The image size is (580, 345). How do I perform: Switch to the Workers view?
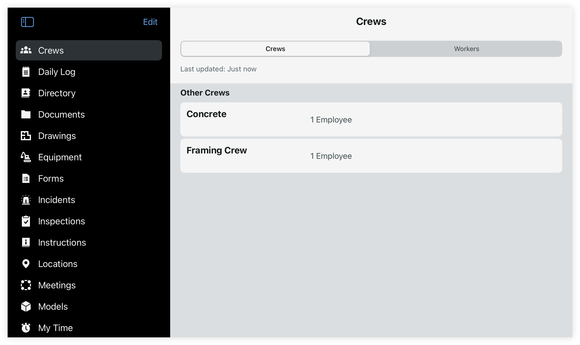tap(466, 49)
